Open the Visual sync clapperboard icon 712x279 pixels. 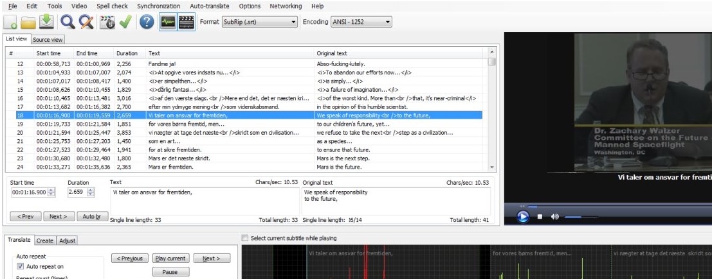pyautogui.click(x=107, y=22)
